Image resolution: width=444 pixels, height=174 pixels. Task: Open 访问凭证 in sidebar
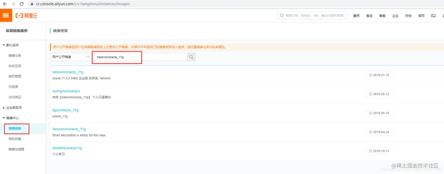15,97
